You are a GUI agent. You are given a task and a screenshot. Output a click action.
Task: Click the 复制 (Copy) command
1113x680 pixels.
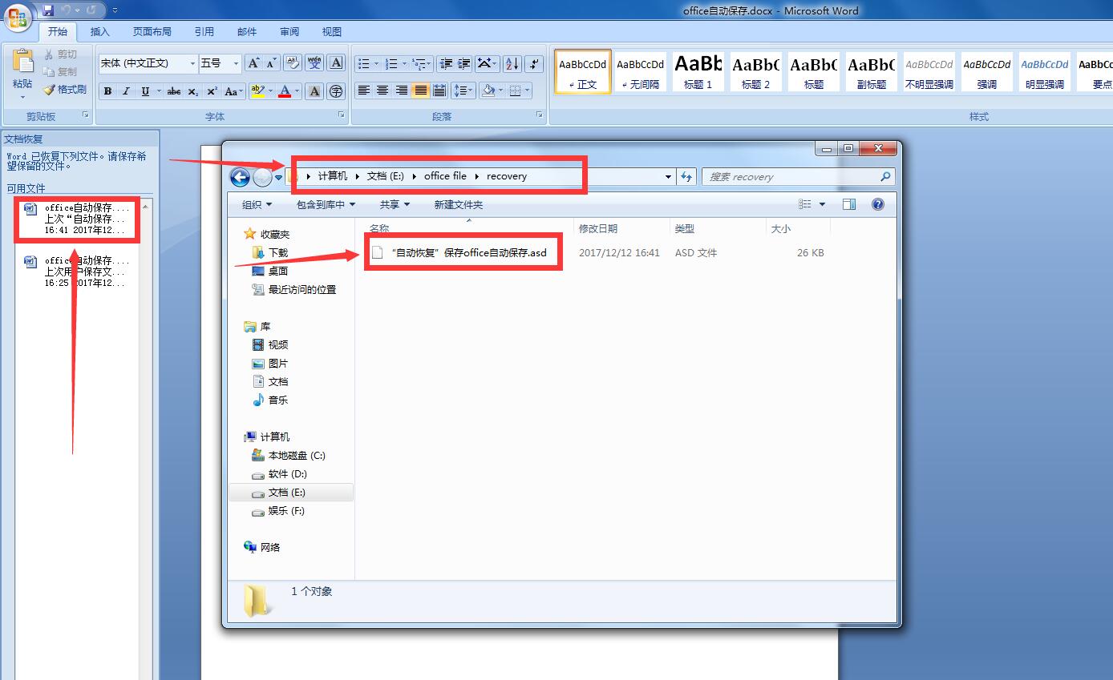[62, 72]
